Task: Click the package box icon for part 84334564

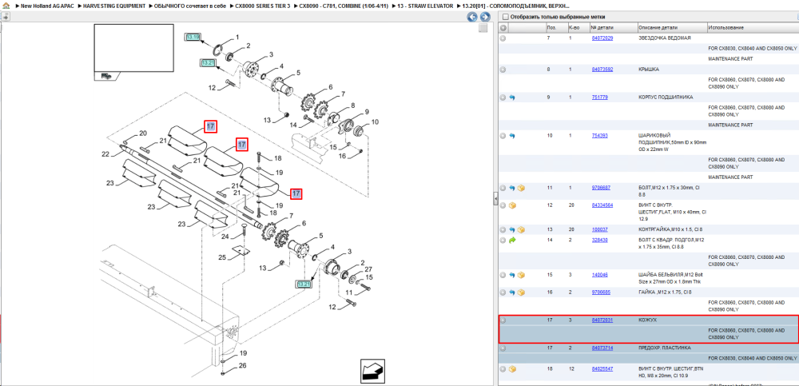Action: [513, 205]
